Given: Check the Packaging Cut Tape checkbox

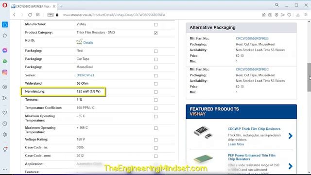Looking at the screenshot, I should [155, 59].
